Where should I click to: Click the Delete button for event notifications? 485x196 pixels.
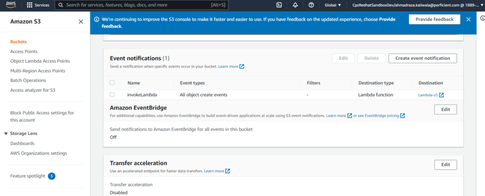click(371, 58)
